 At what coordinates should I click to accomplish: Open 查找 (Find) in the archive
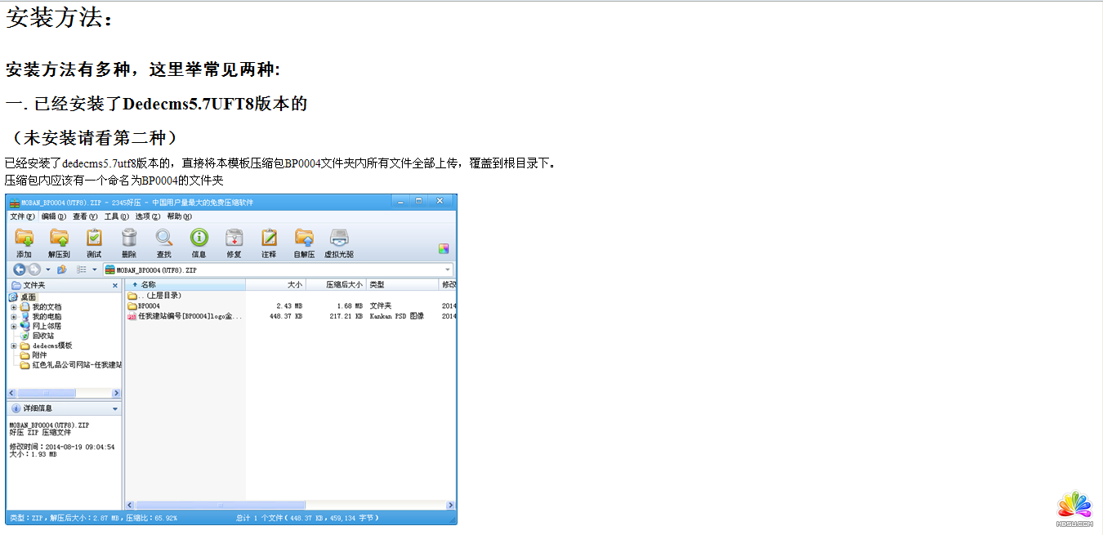tap(165, 243)
